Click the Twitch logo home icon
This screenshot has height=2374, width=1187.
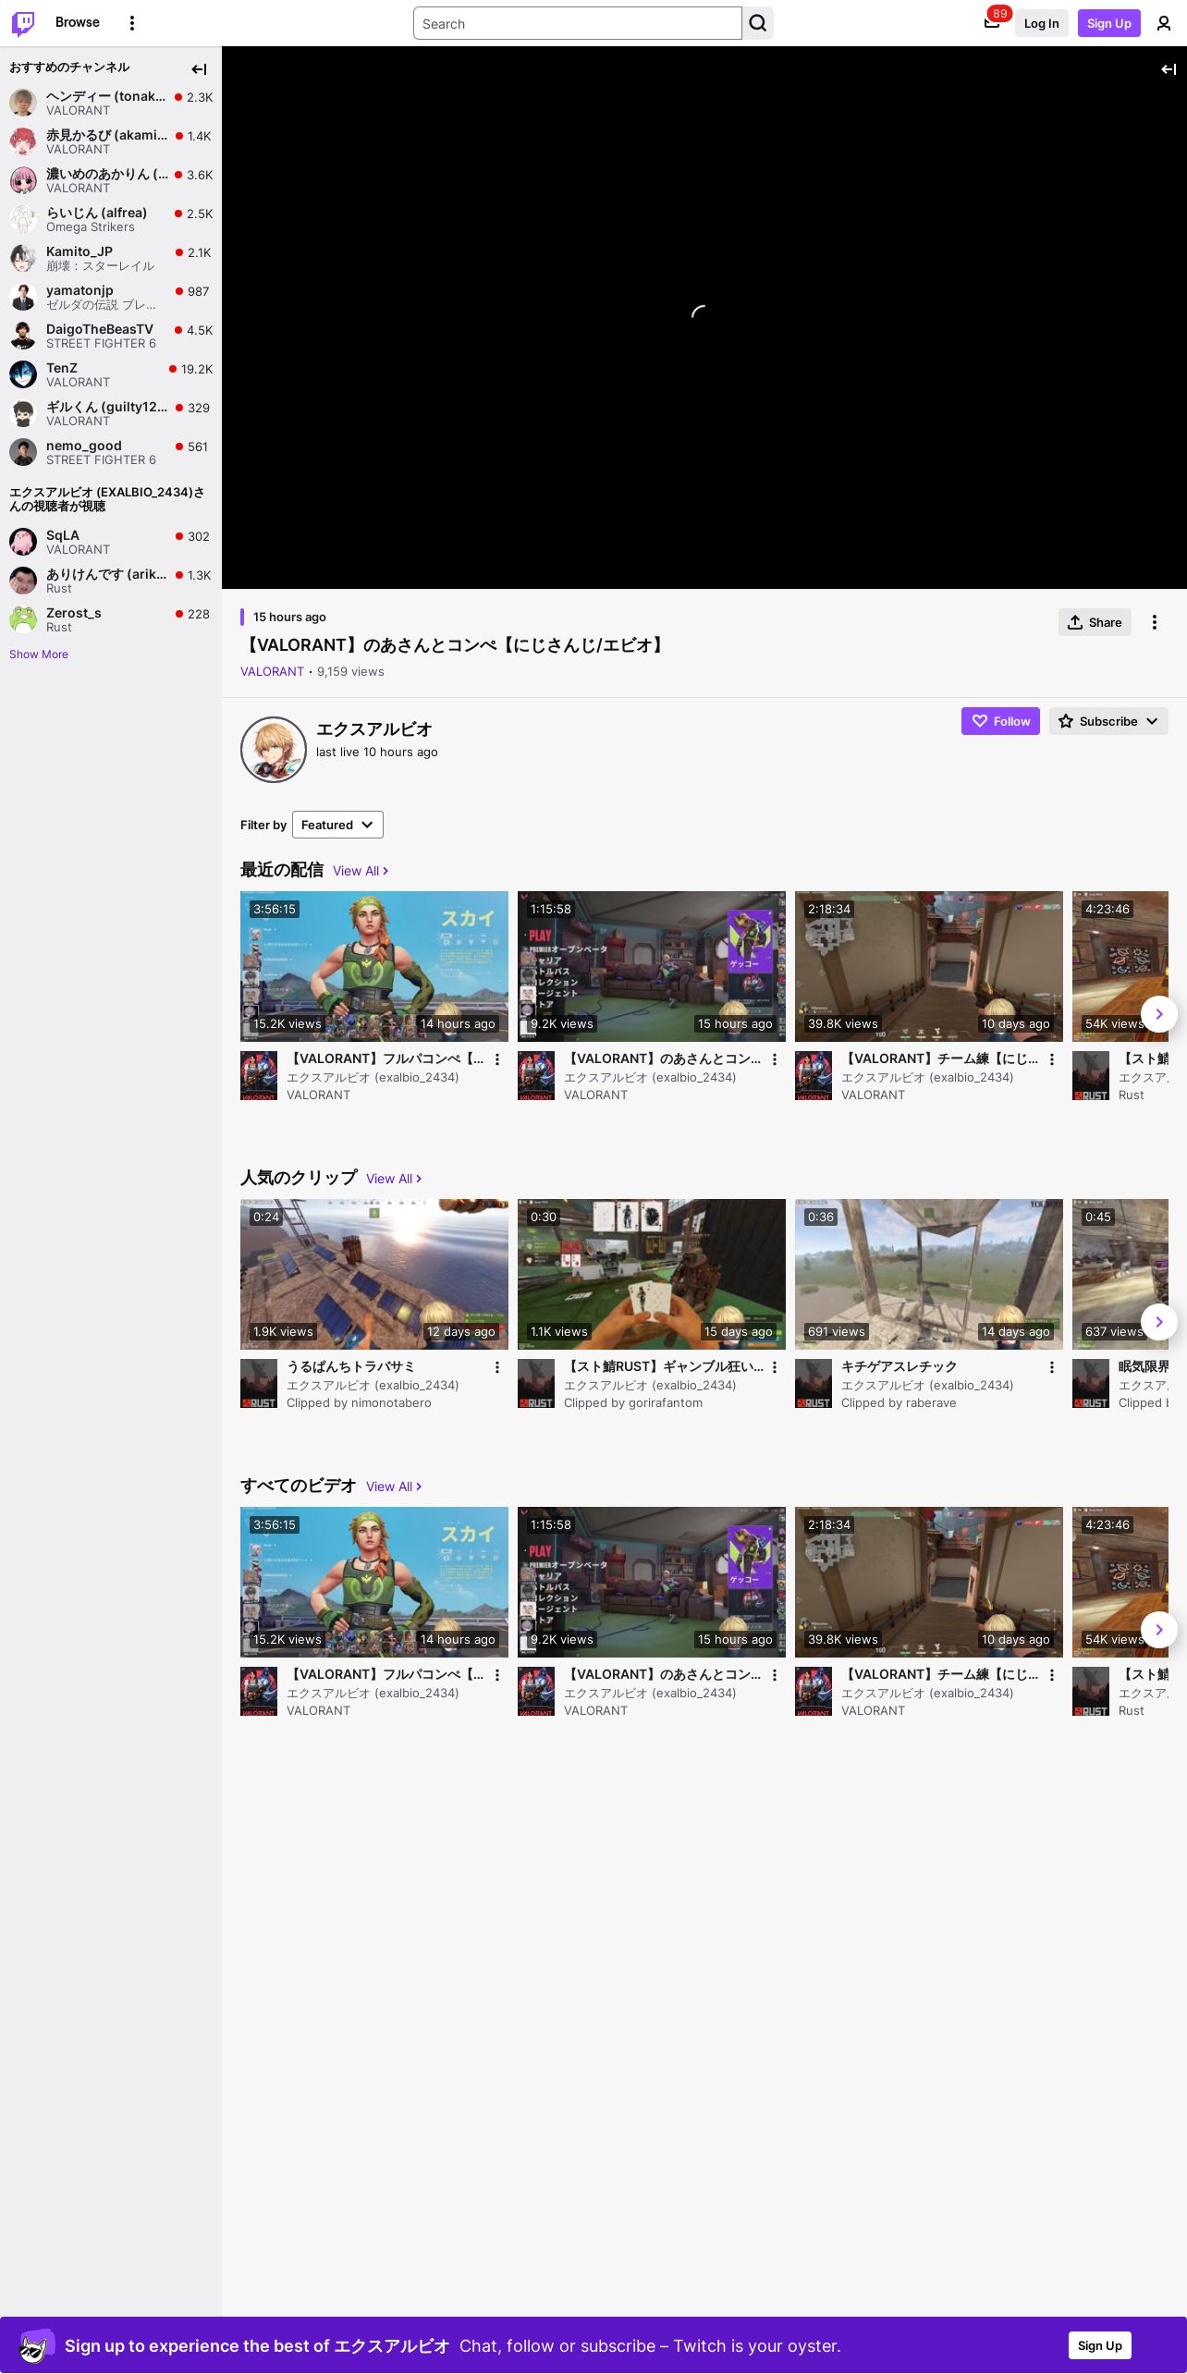click(23, 23)
